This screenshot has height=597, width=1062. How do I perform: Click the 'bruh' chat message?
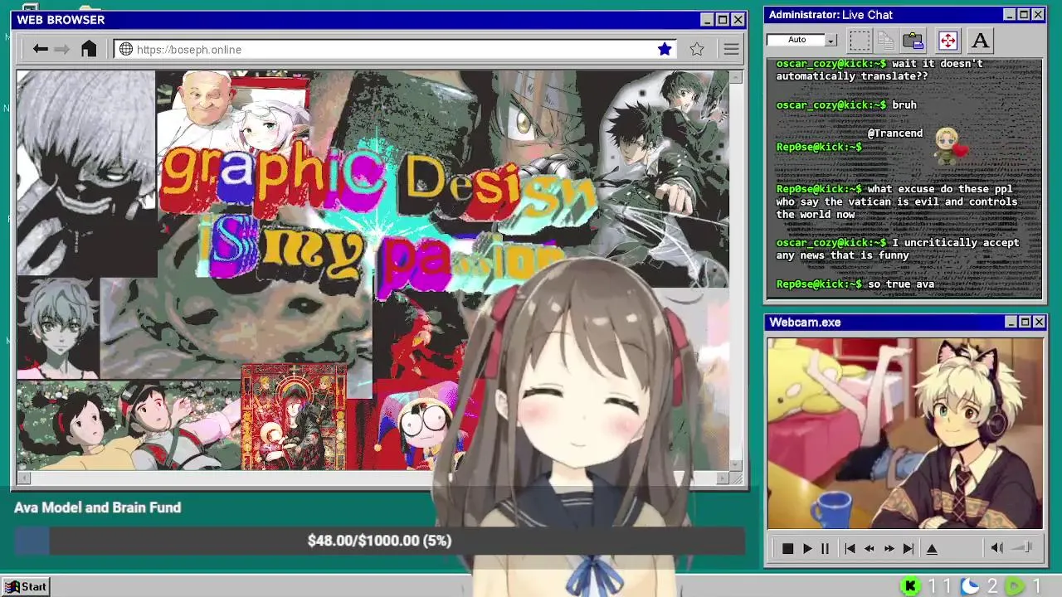coord(904,104)
